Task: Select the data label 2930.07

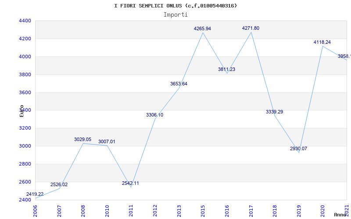Action: point(298,148)
